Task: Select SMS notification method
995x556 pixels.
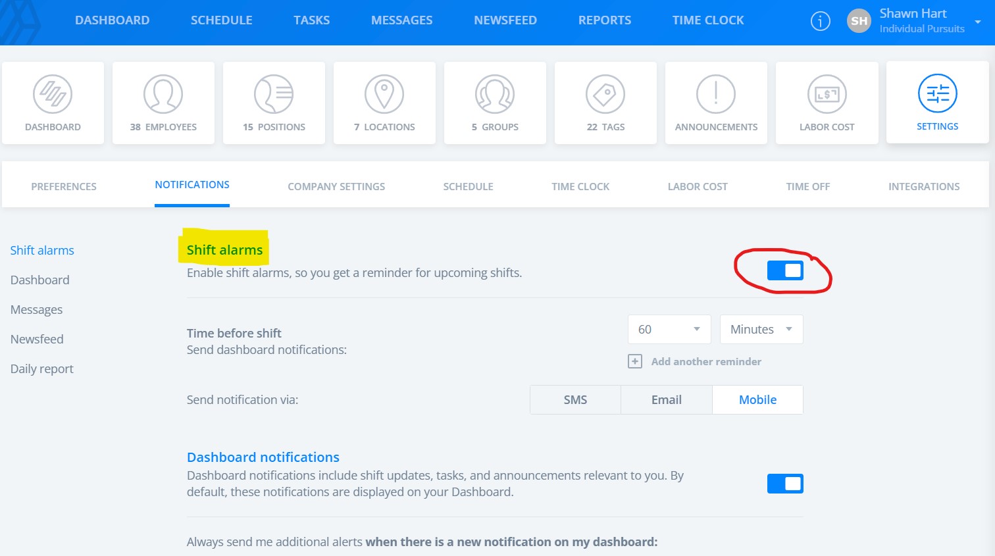Action: (x=575, y=399)
